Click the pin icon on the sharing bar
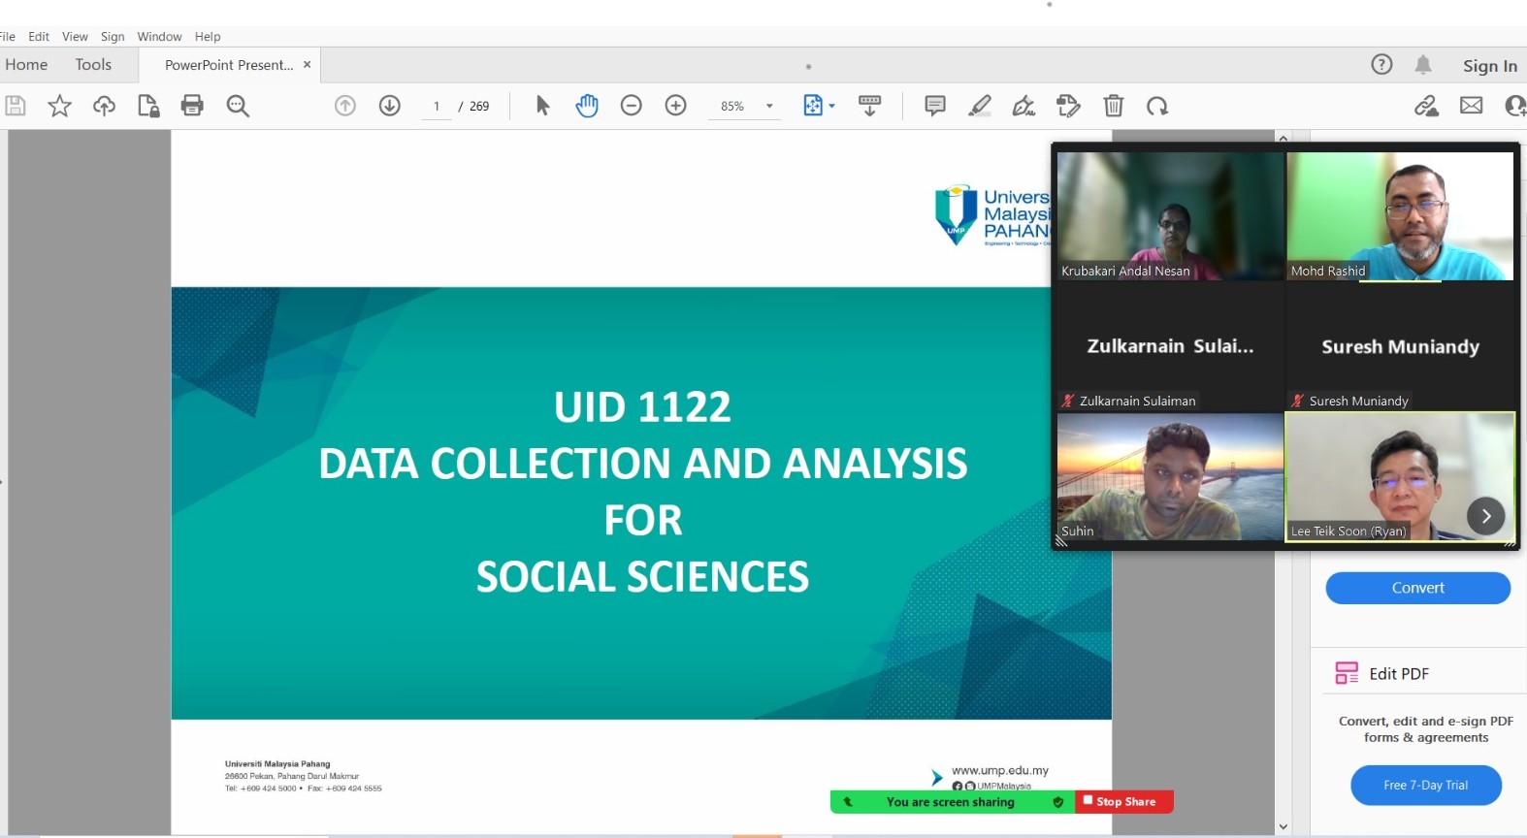Viewport: 1527px width, 838px height. tap(848, 802)
